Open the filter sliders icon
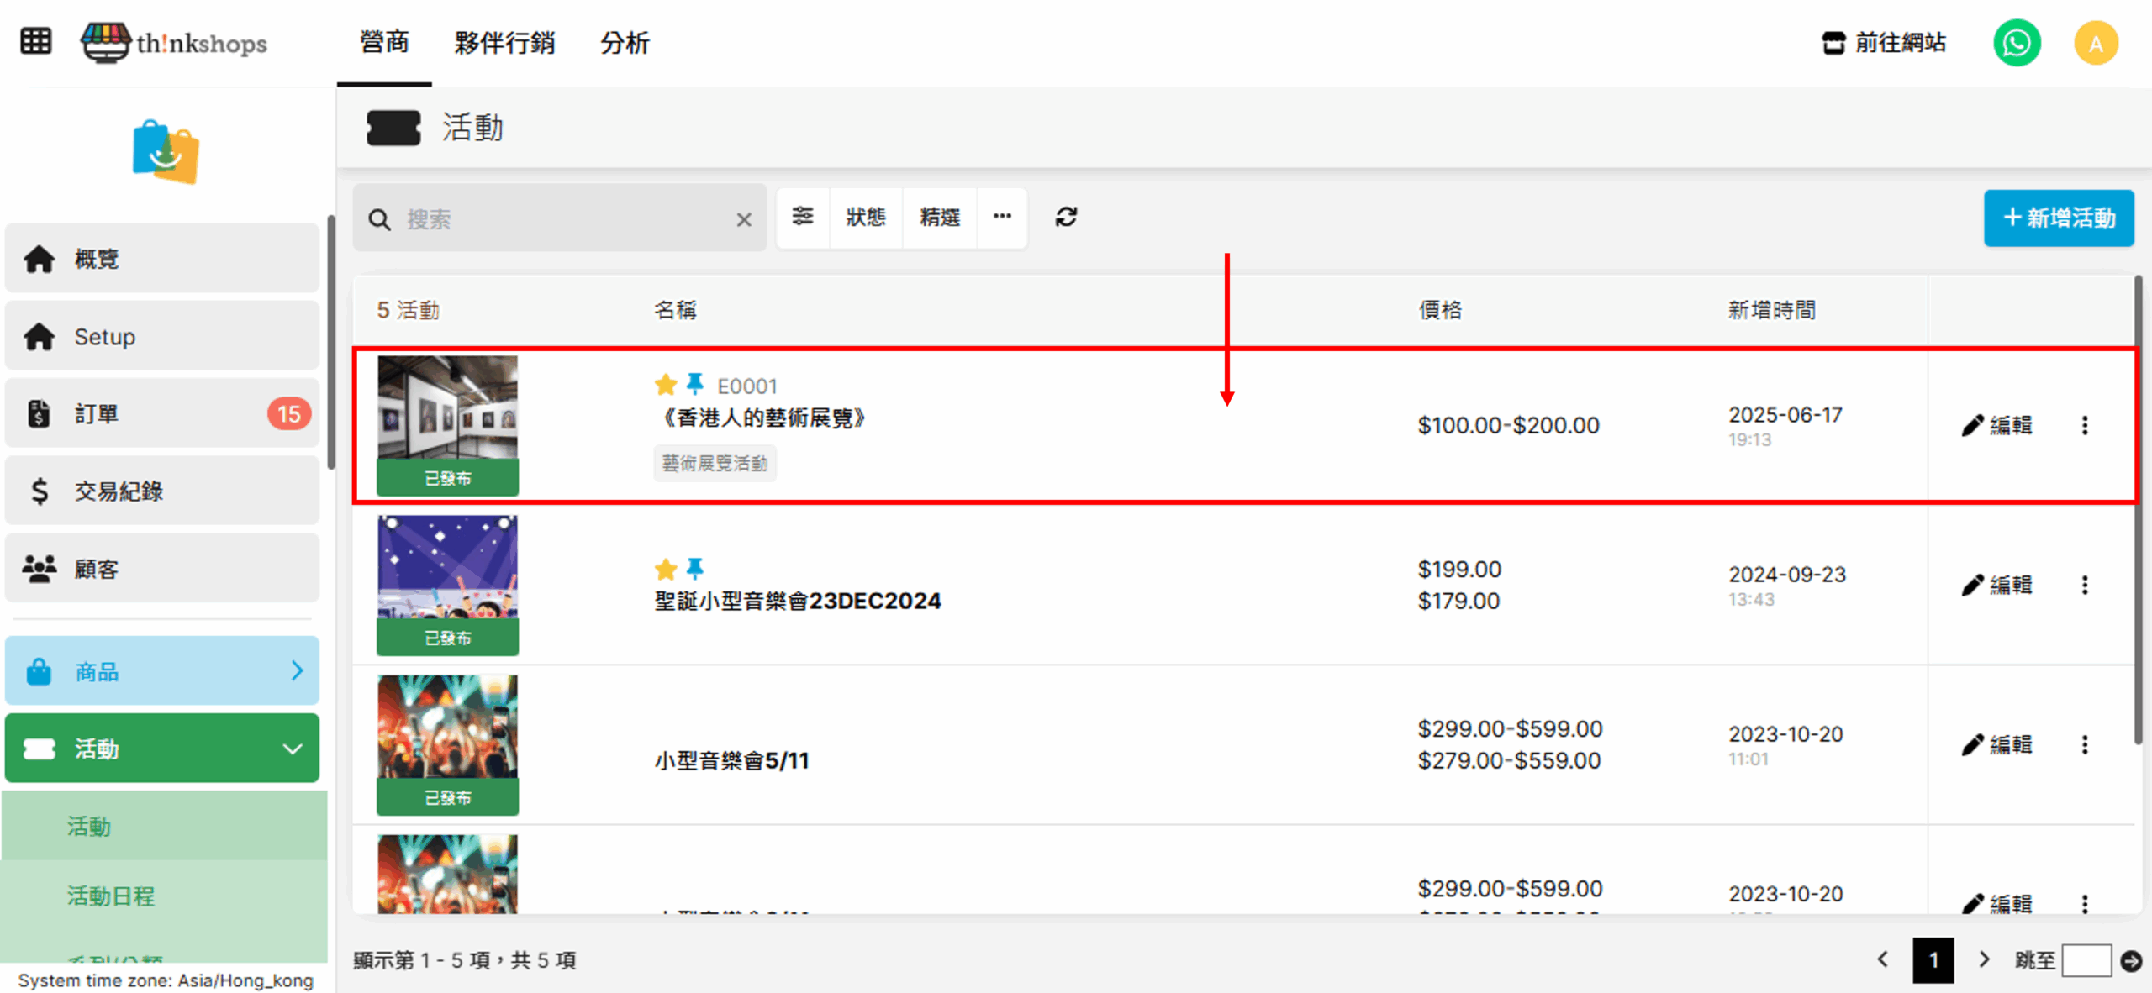2152x993 pixels. [803, 218]
